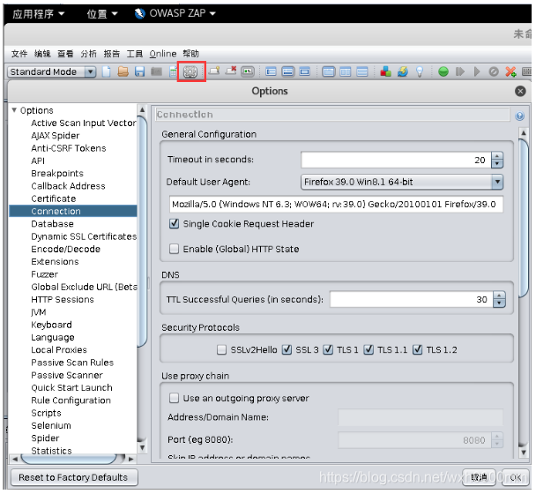Viewport: 536px width, 494px height.
Task: Click the lightbulb icon in toolbar
Action: pyautogui.click(x=420, y=71)
